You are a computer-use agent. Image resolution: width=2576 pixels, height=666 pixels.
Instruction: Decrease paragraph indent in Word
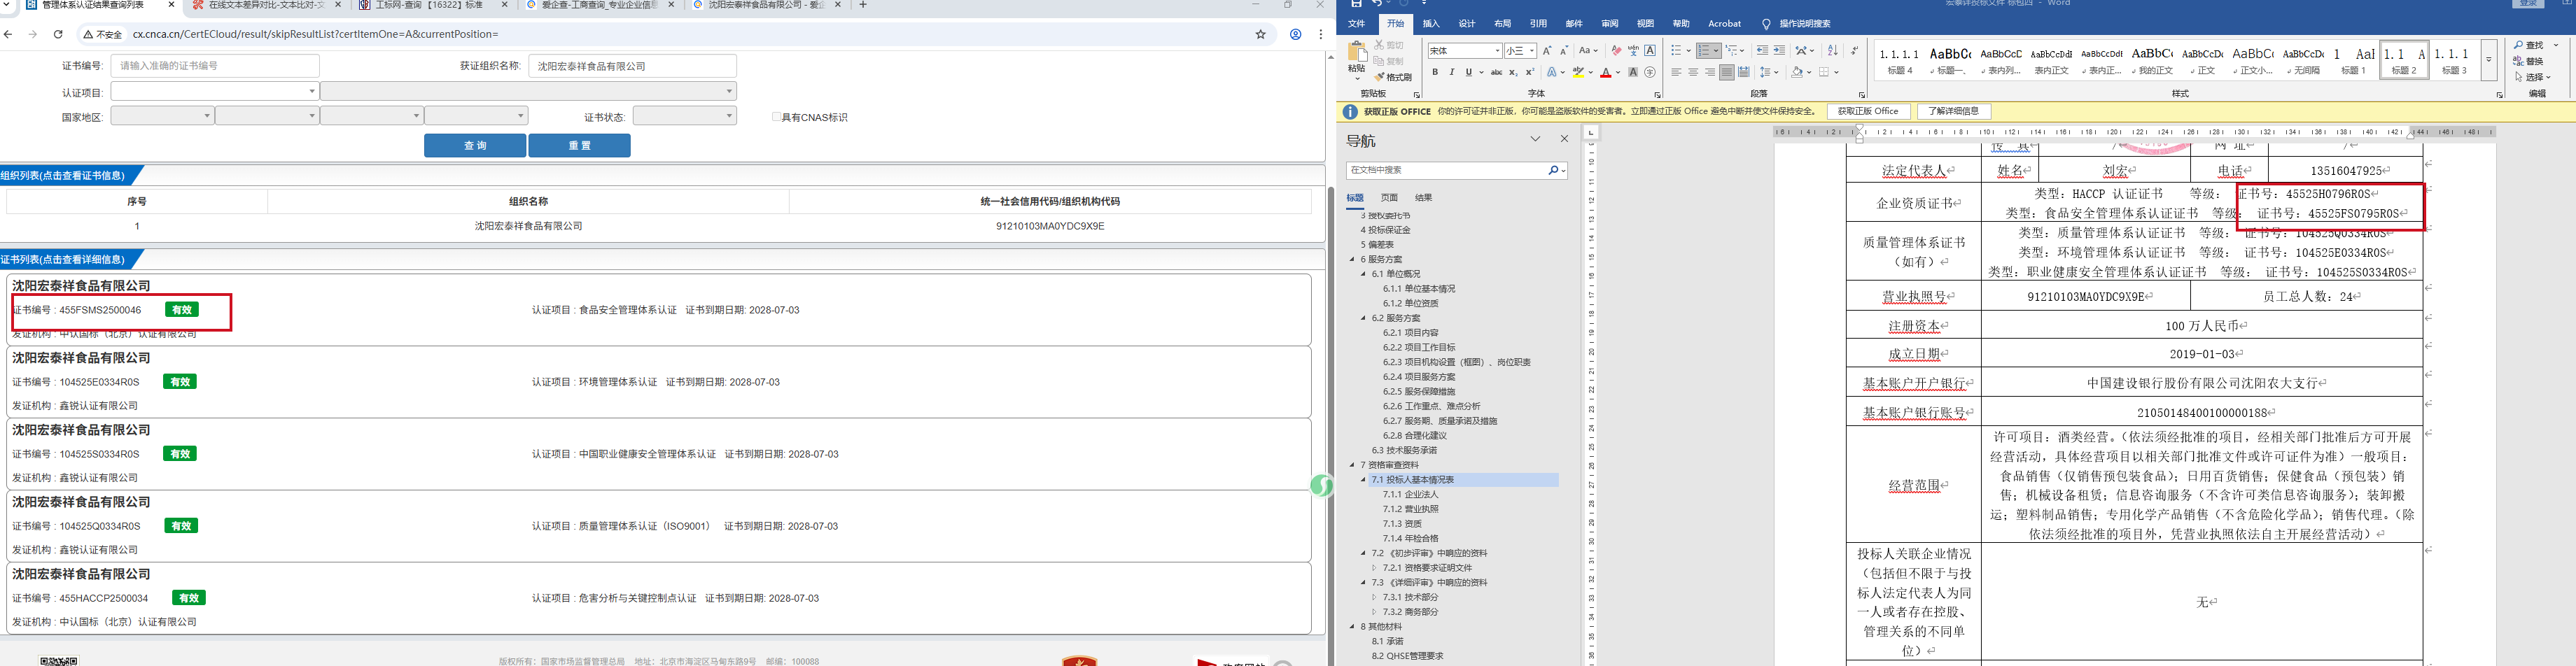point(1762,50)
